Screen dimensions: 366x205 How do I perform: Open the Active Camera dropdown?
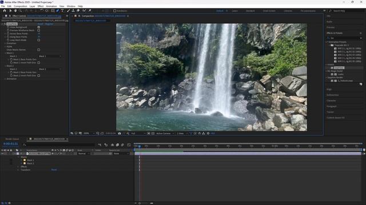click(x=165, y=133)
